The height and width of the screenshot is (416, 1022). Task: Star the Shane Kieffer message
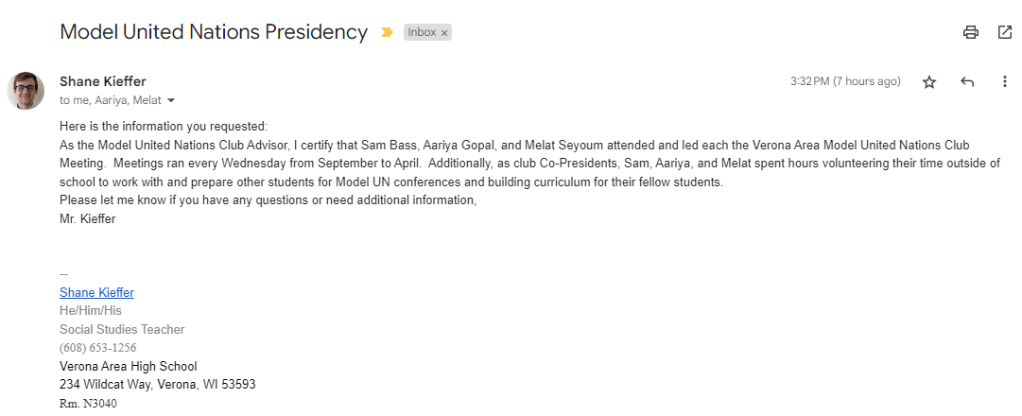(x=929, y=82)
